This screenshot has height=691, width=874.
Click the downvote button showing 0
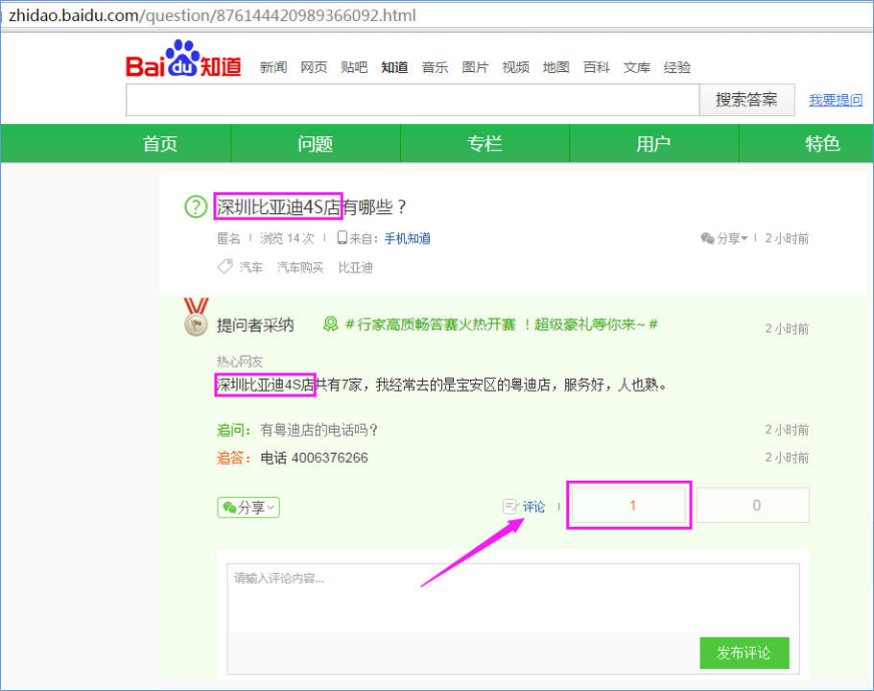click(753, 505)
